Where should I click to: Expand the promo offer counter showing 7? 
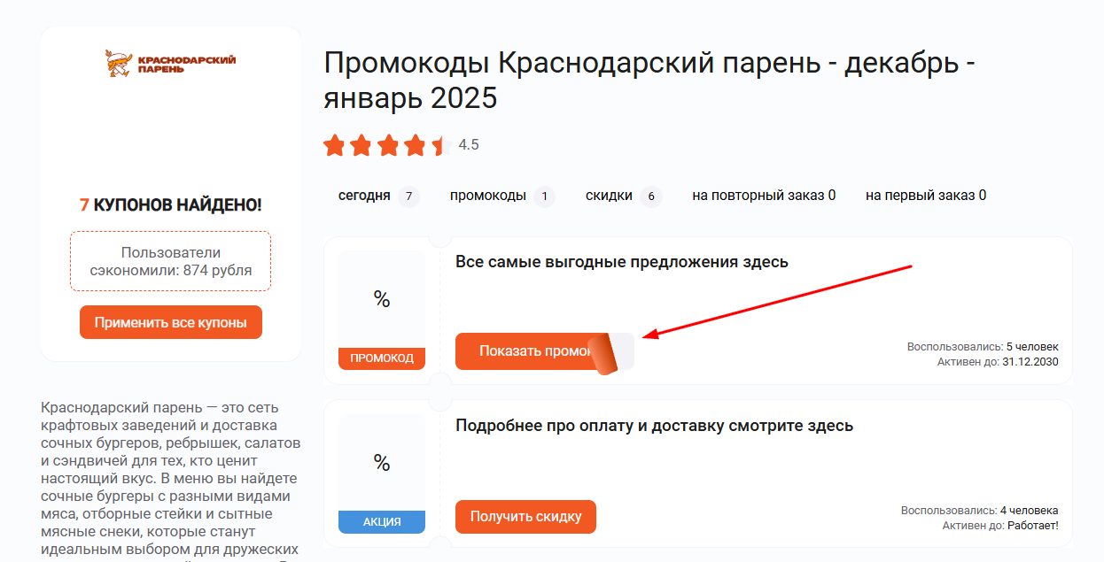pos(408,196)
